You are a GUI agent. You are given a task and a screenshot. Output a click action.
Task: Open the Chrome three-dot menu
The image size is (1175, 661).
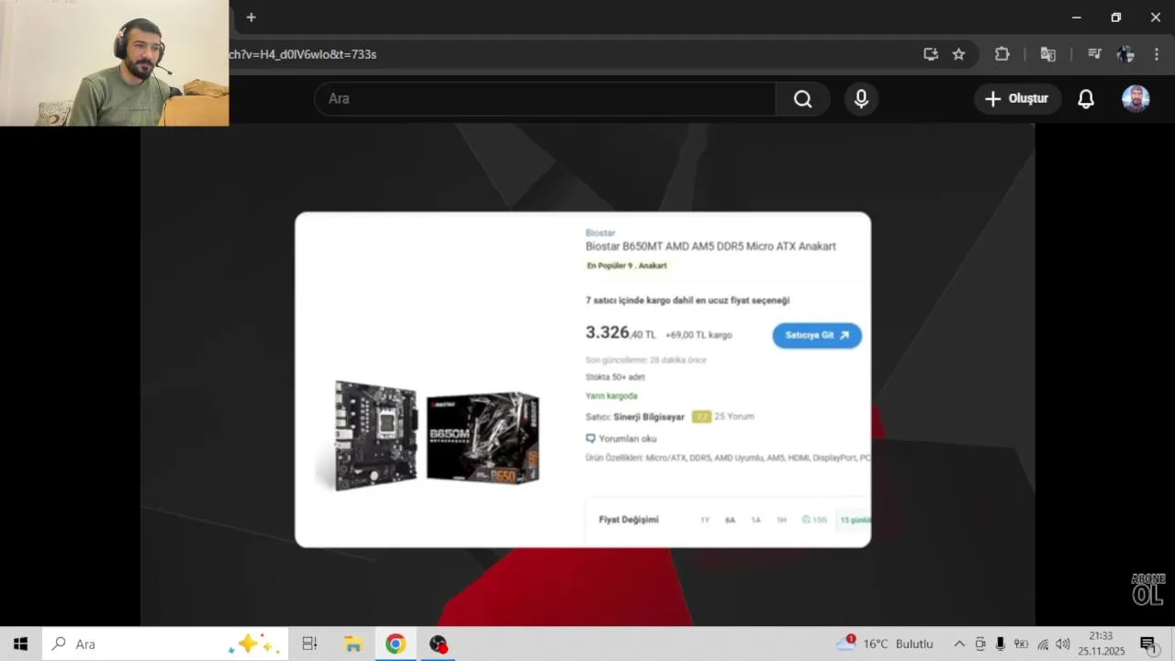[1157, 54]
